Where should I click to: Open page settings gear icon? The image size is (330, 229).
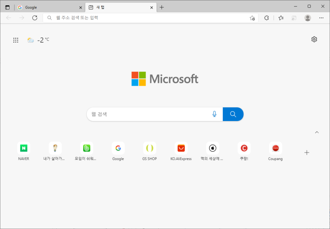(x=314, y=40)
